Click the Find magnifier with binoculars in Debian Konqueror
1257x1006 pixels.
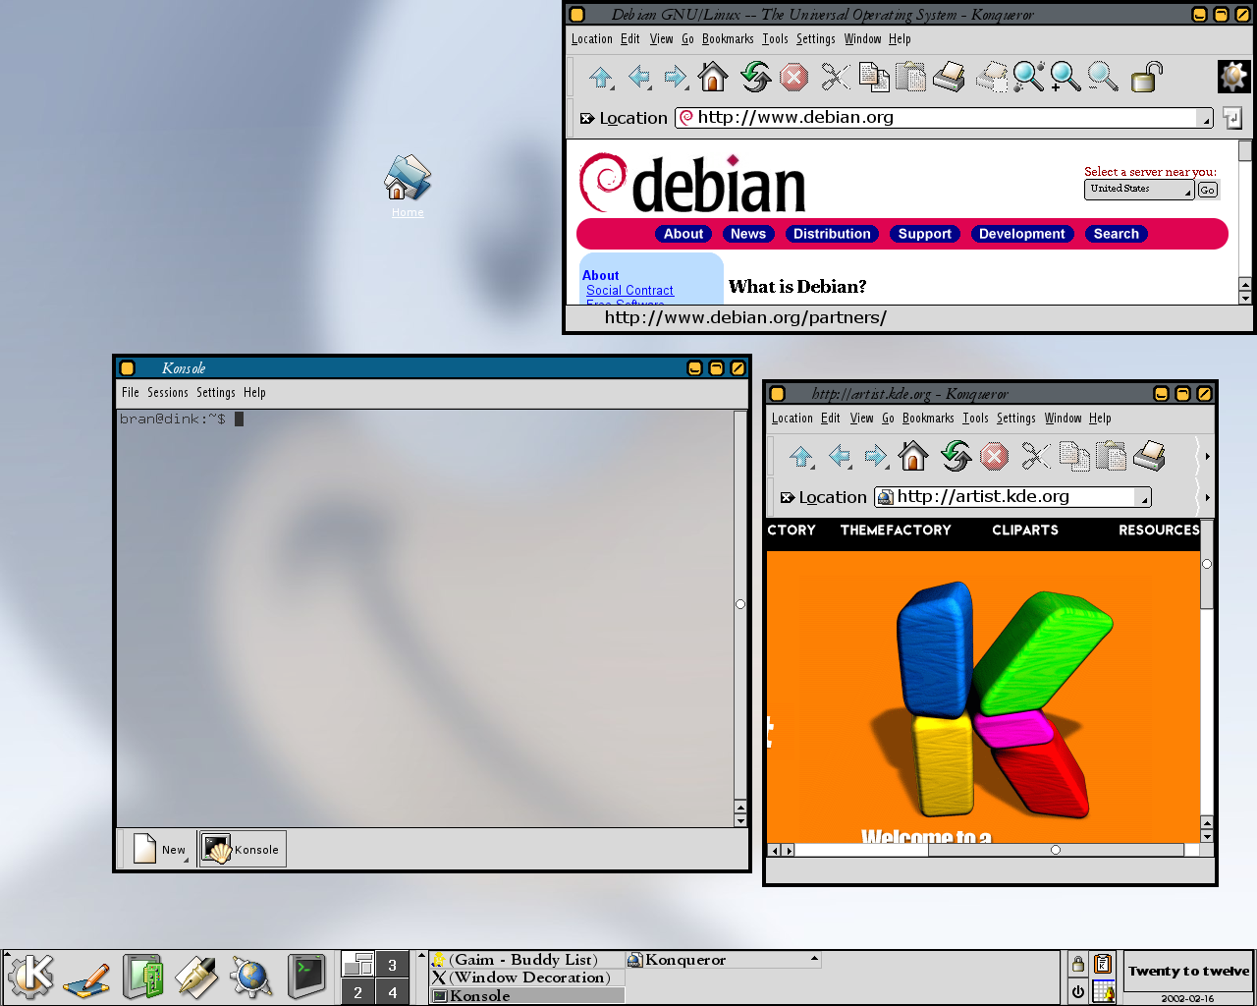coord(1028,77)
